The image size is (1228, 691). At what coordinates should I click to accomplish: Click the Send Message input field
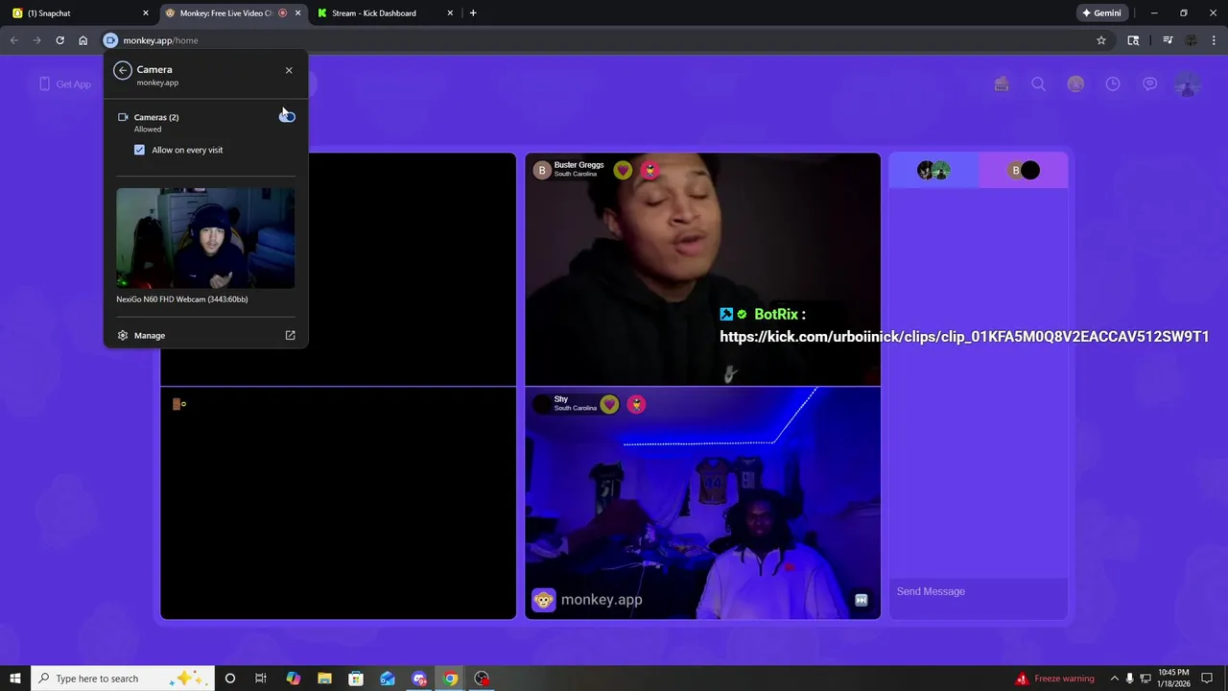tap(979, 591)
